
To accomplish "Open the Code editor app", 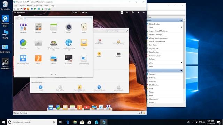I will 84,28.
